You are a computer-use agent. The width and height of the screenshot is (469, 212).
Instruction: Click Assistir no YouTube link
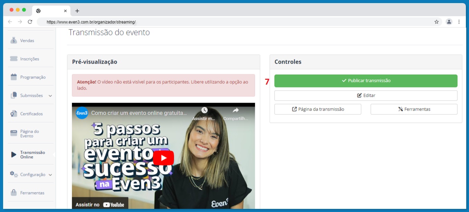[100, 204]
